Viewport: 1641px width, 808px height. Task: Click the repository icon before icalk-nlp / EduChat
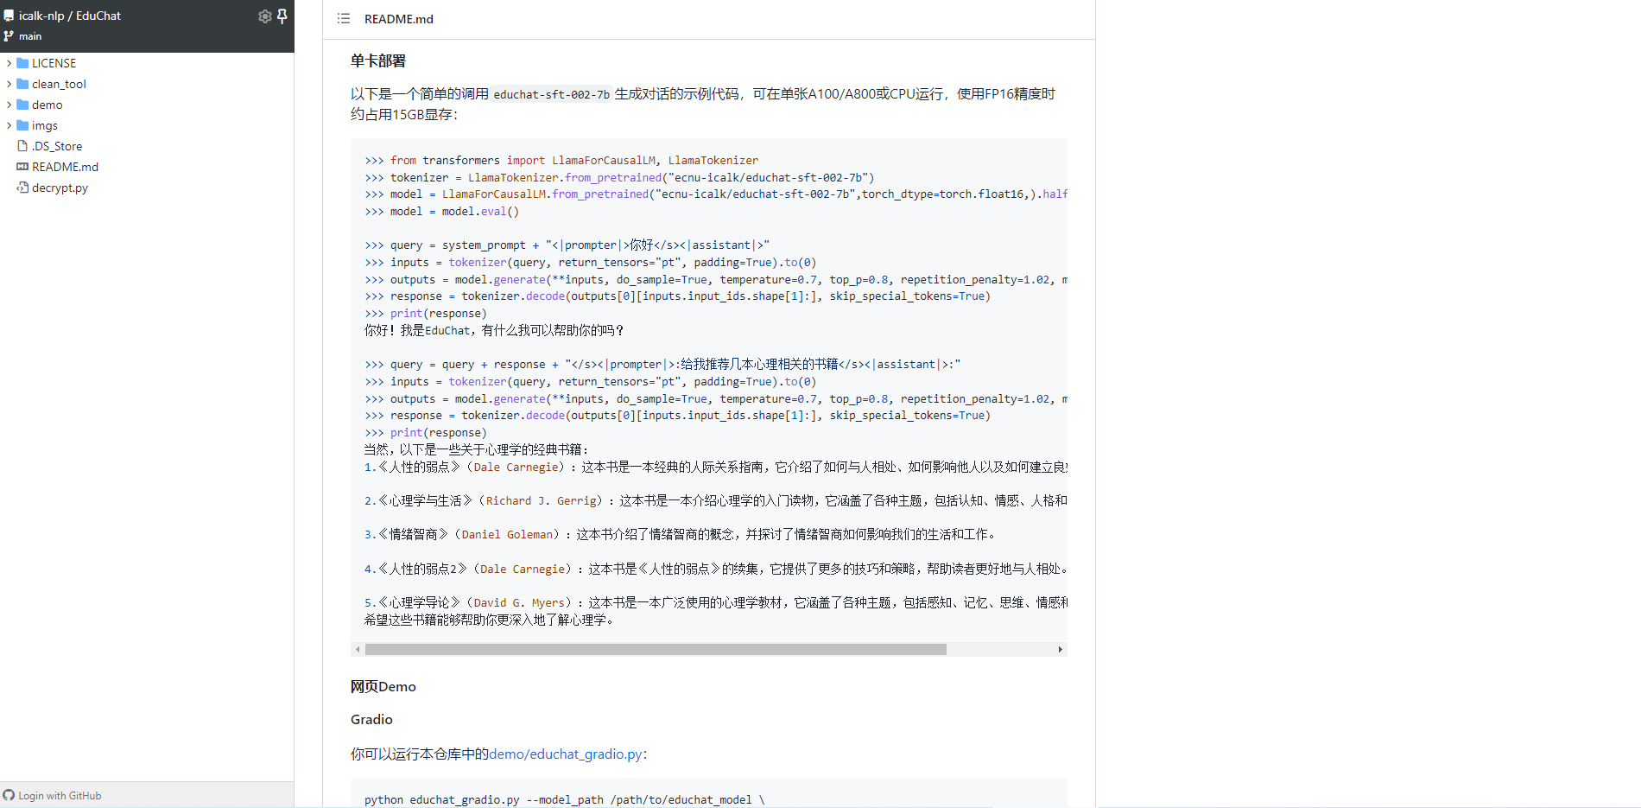(9, 15)
